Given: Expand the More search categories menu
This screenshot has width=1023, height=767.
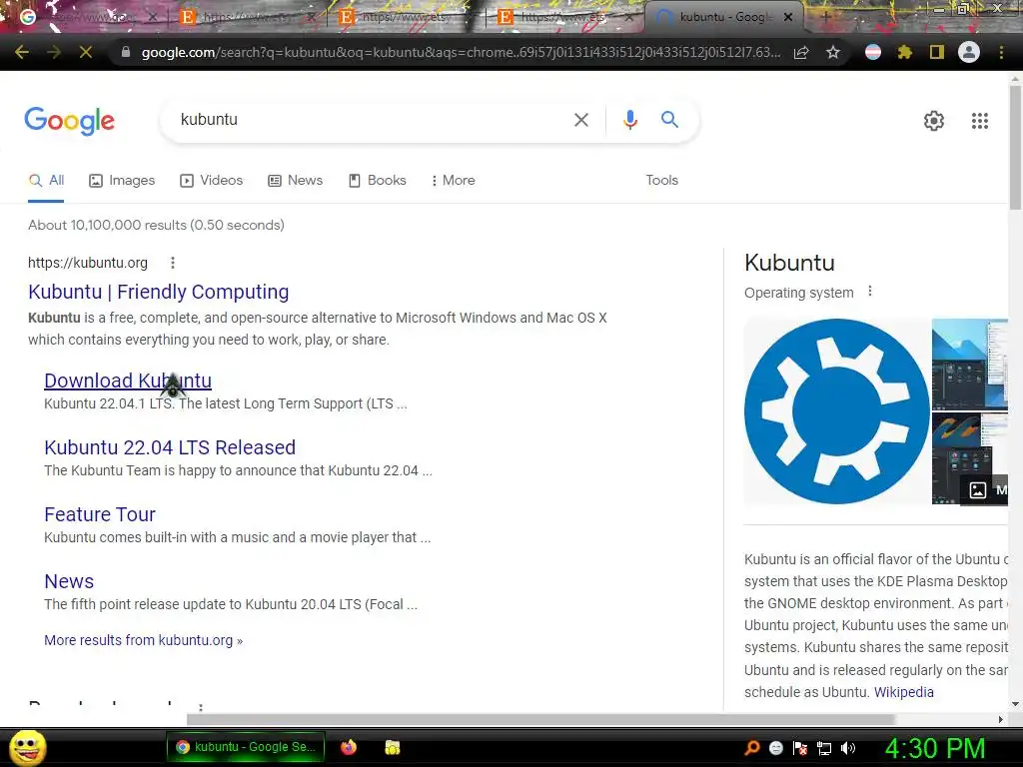Looking at the screenshot, I should (453, 181).
